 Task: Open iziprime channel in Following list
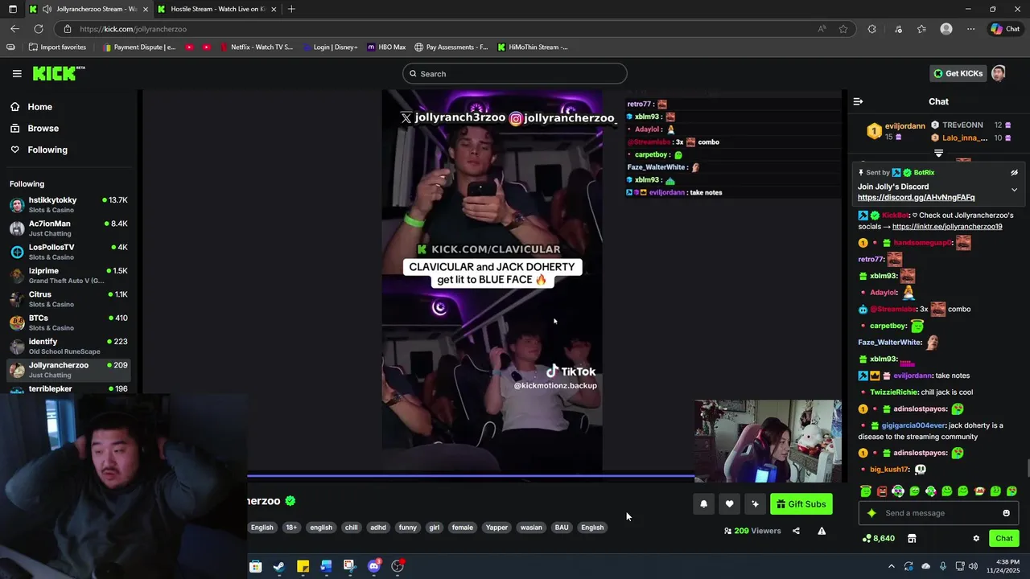pyautogui.click(x=69, y=275)
